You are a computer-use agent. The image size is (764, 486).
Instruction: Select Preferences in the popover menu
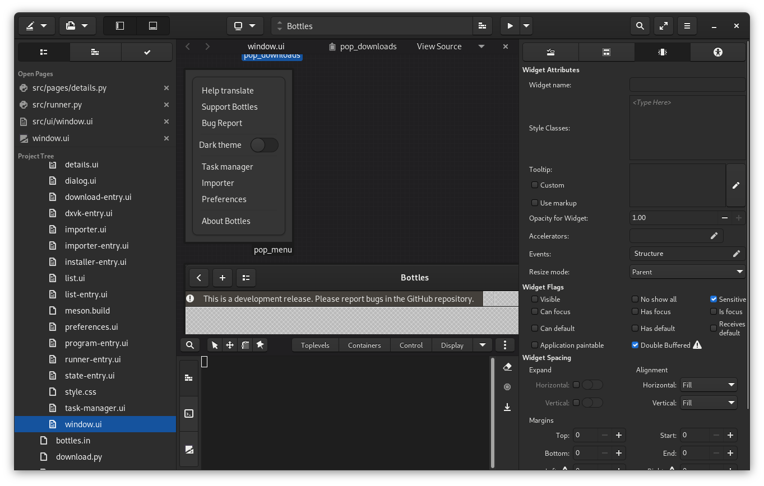(224, 199)
